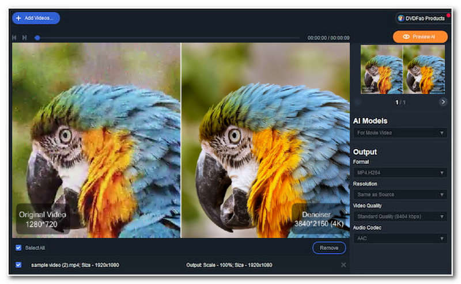Viewport: 461px width, 284px height.
Task: Click the Preview AI button
Action: coord(420,36)
